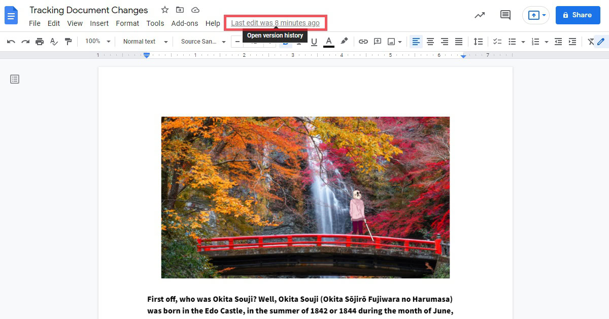This screenshot has width=609, height=319.
Task: Click the right indent marker on ruler
Action: pyautogui.click(x=463, y=56)
